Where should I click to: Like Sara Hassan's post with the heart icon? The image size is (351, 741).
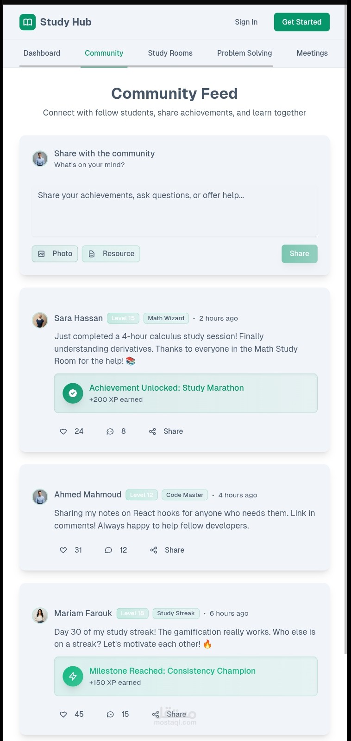tap(63, 432)
